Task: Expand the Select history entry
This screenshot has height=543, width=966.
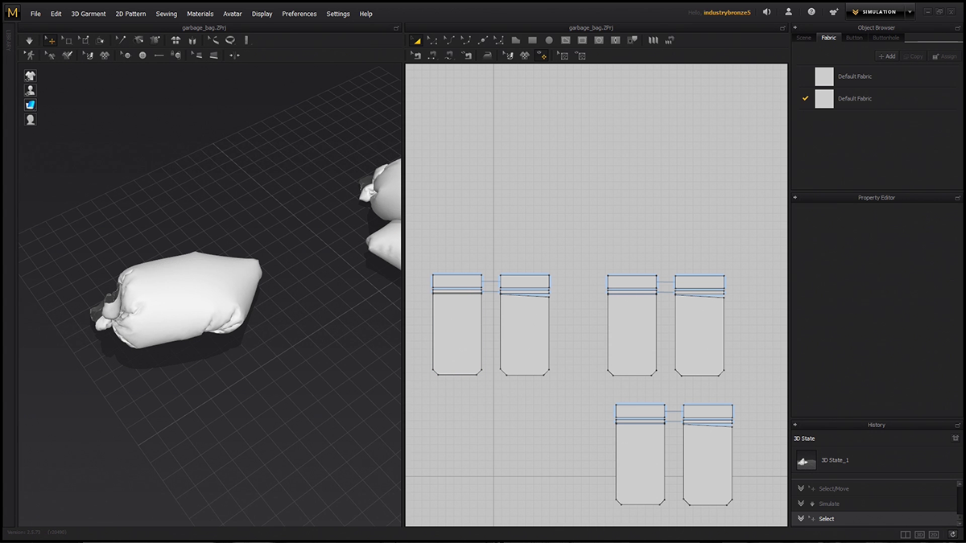Action: (801, 519)
